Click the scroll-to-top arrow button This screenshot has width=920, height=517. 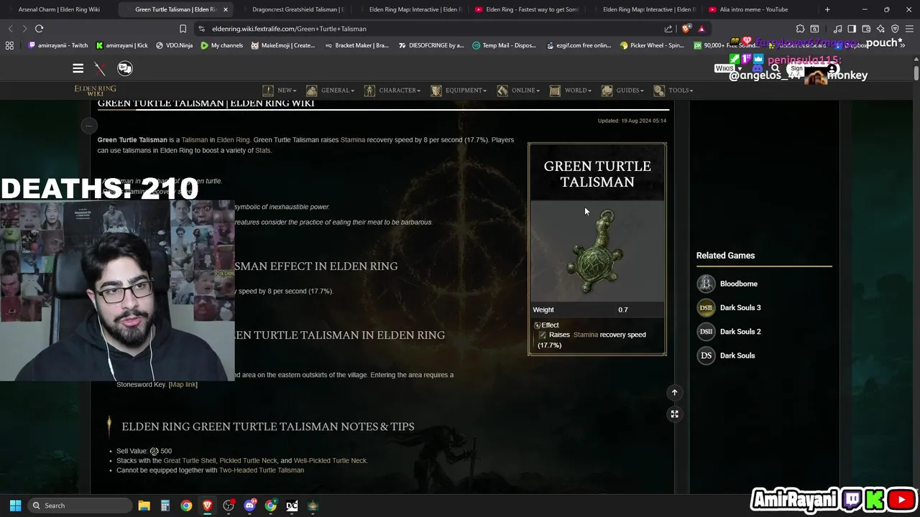point(674,392)
